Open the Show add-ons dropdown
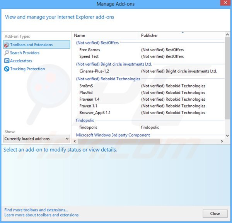This screenshot has width=232, height=223. tap(36, 139)
